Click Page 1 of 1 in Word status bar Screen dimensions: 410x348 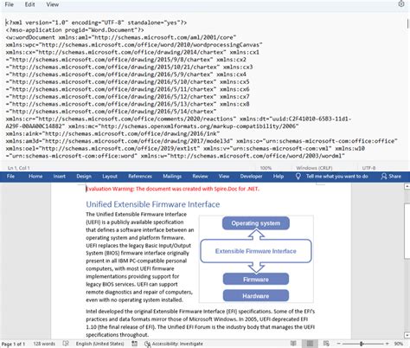[x=13, y=344]
